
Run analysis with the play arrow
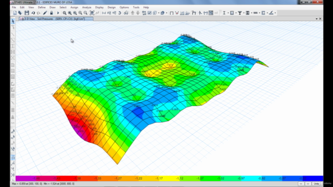click(x=58, y=13)
